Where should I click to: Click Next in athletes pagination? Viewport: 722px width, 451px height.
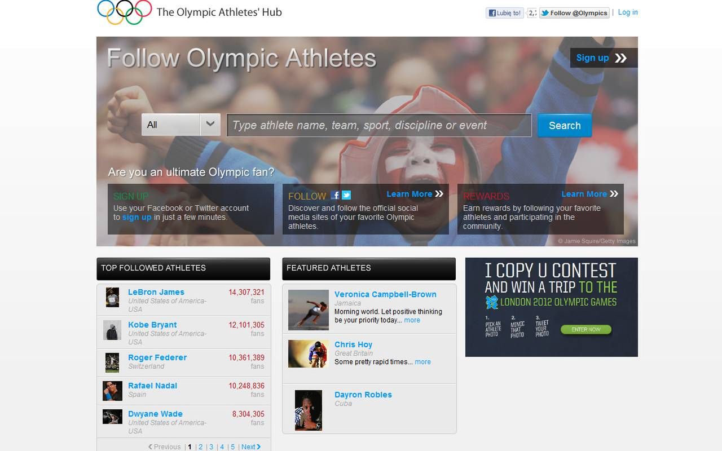251,446
